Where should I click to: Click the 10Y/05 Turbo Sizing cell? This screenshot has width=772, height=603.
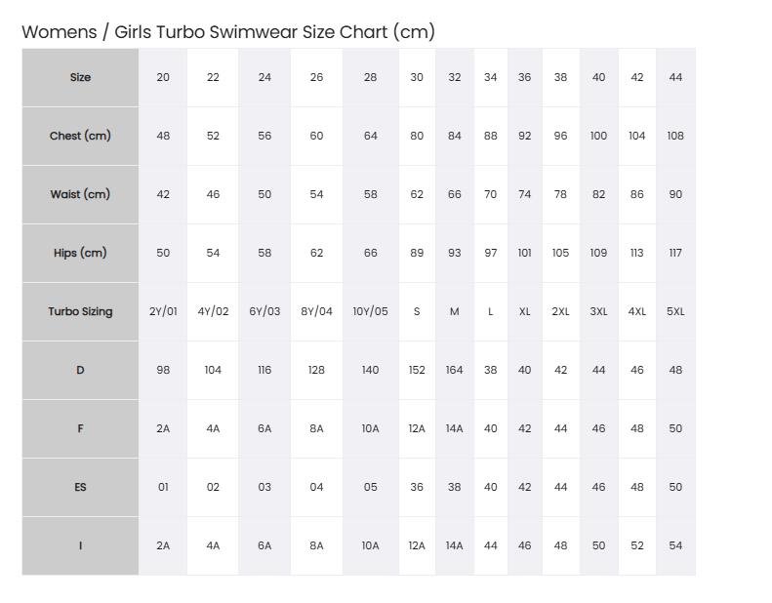[x=370, y=311]
